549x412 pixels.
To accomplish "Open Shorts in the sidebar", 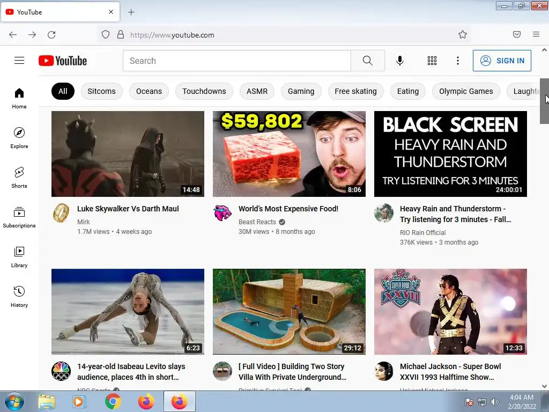I will 19,178.
